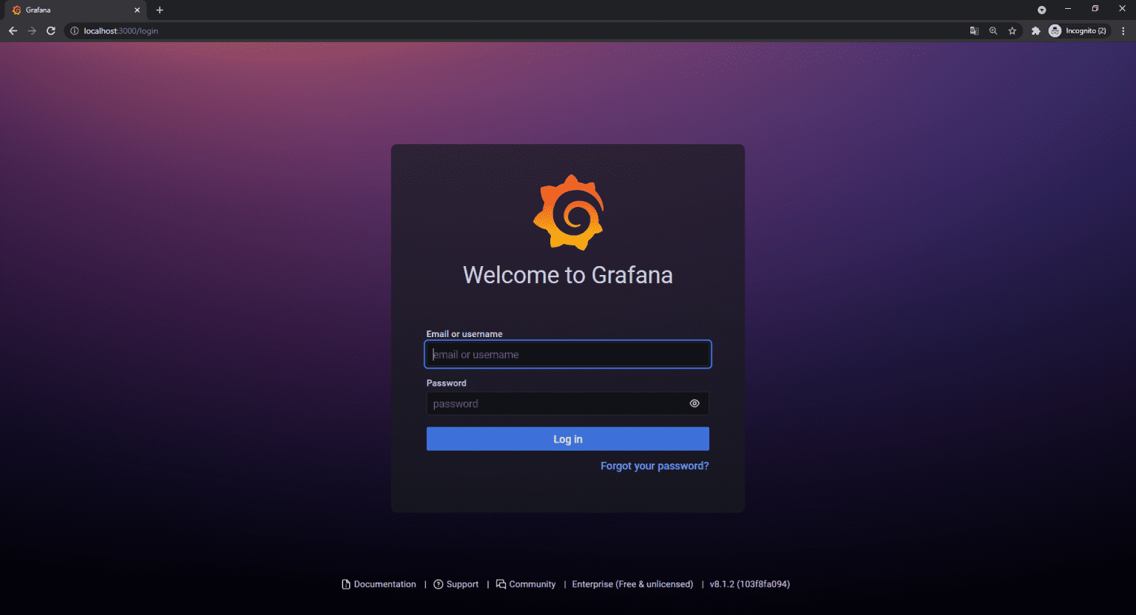Click the Support question mark icon
The height and width of the screenshot is (615, 1136).
(437, 584)
